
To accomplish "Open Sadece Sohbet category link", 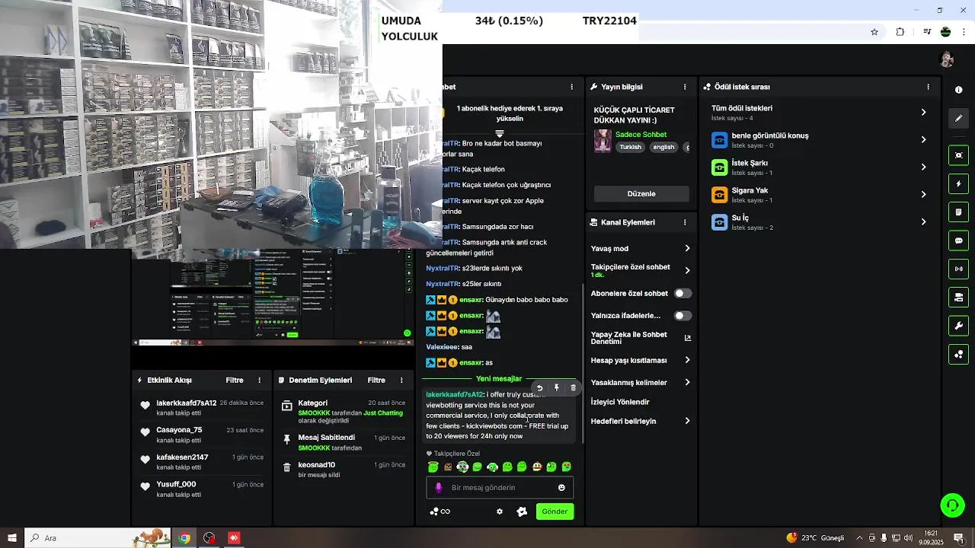I will [641, 135].
